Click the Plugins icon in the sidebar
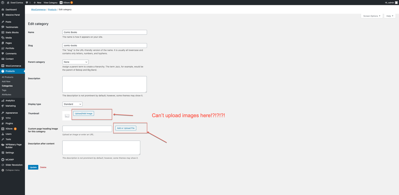 click(x=3, y=123)
